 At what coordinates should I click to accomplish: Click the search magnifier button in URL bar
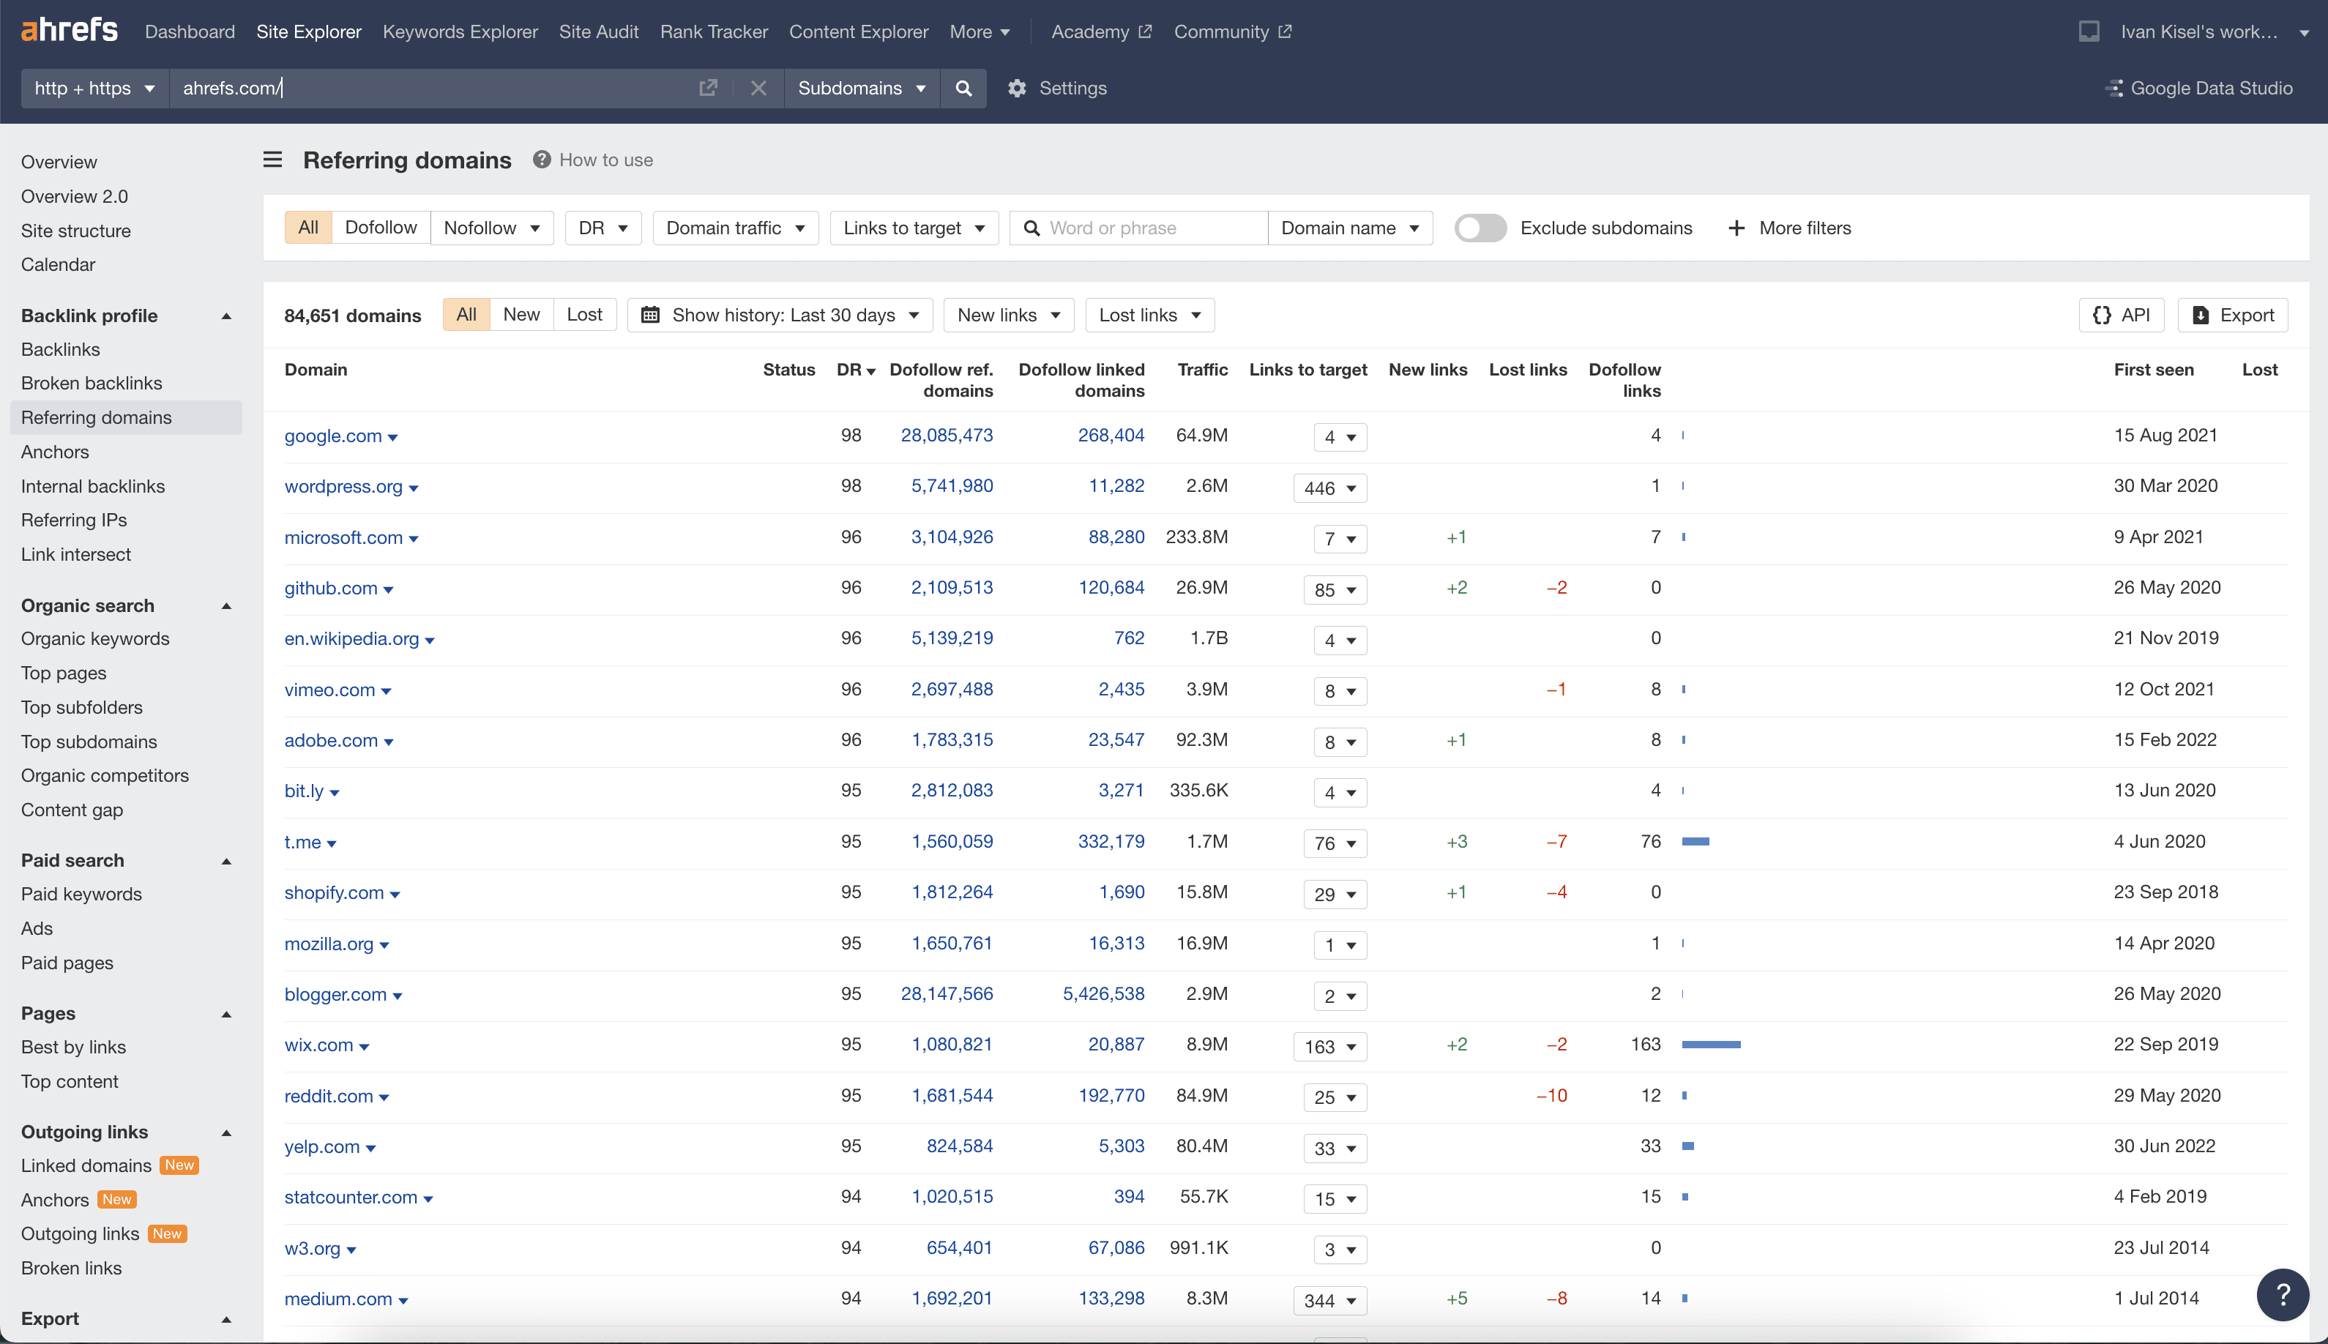(963, 88)
